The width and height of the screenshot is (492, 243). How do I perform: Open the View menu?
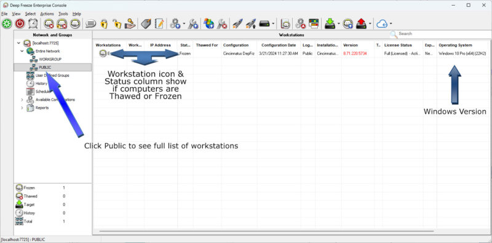[x=17, y=14]
